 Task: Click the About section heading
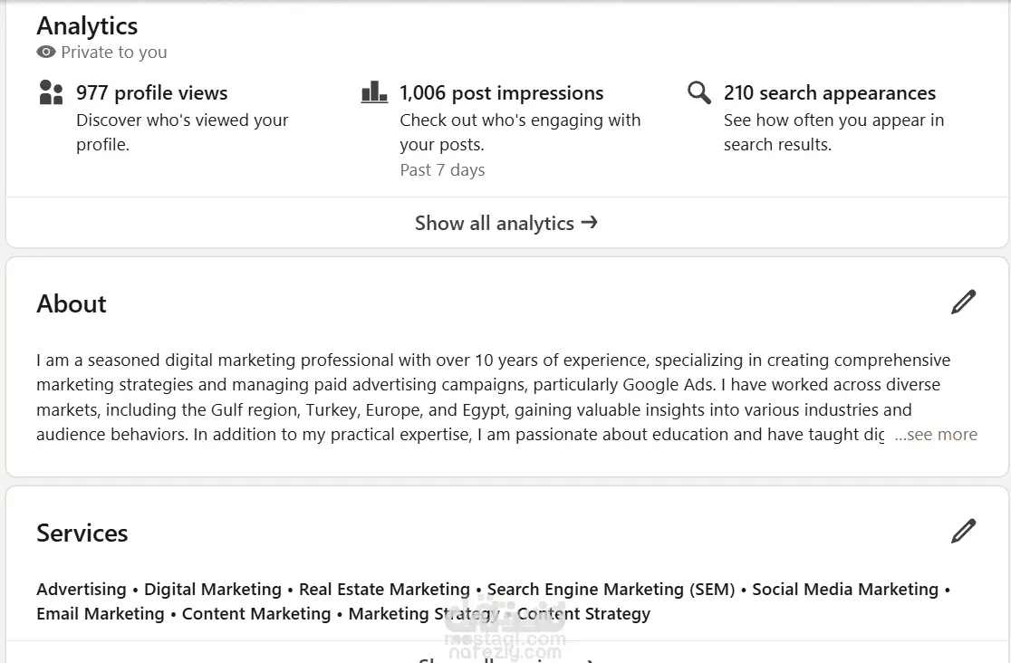[72, 303]
